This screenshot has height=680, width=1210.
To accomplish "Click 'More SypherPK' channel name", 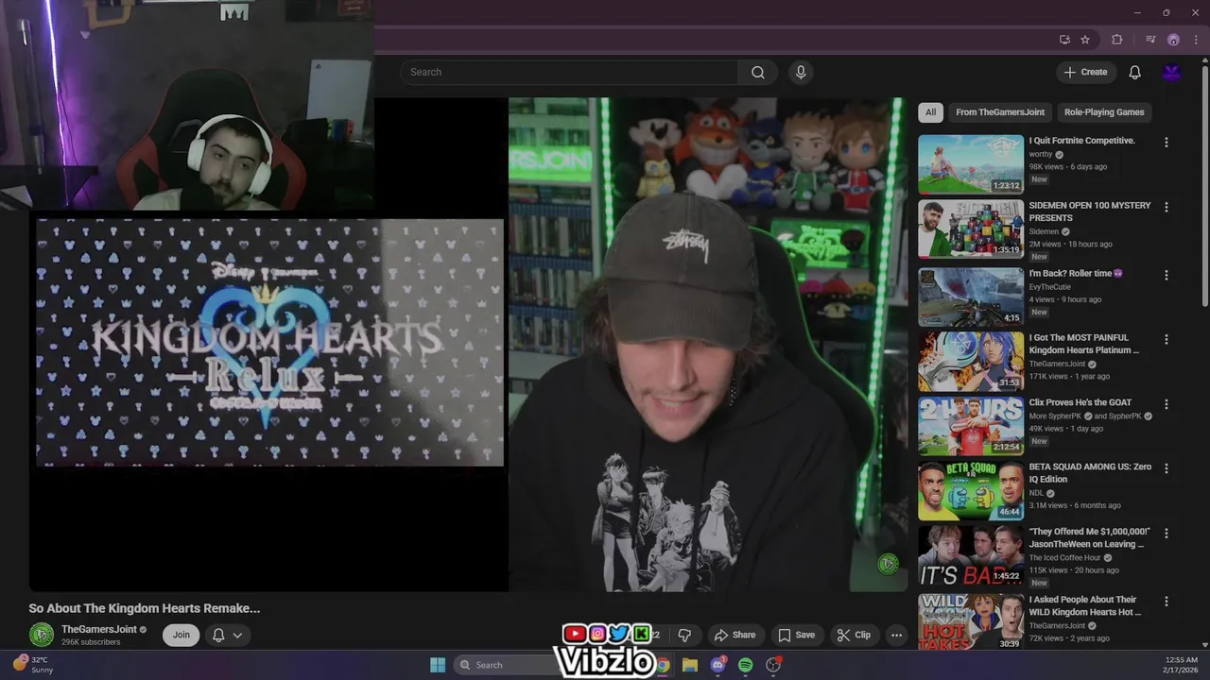I will [1056, 416].
